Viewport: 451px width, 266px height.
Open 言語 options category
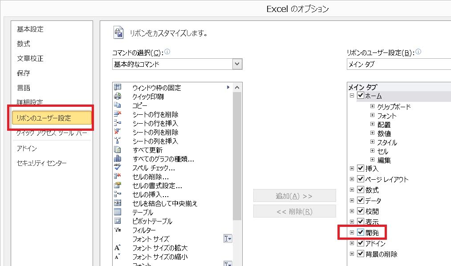pyautogui.click(x=24, y=88)
